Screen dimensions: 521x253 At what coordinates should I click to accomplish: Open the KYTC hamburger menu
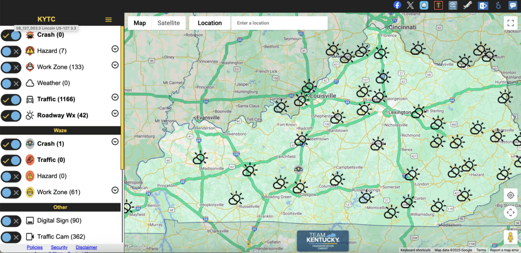pos(108,19)
